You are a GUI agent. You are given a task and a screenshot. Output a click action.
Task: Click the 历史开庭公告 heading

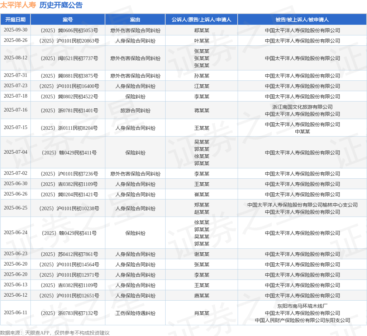[61, 5]
